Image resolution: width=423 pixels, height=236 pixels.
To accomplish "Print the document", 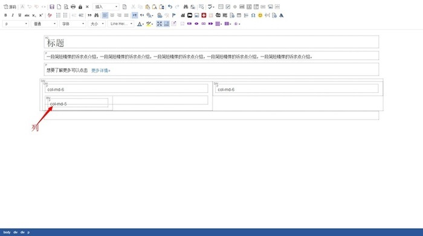I will pyautogui.click(x=73, y=7).
